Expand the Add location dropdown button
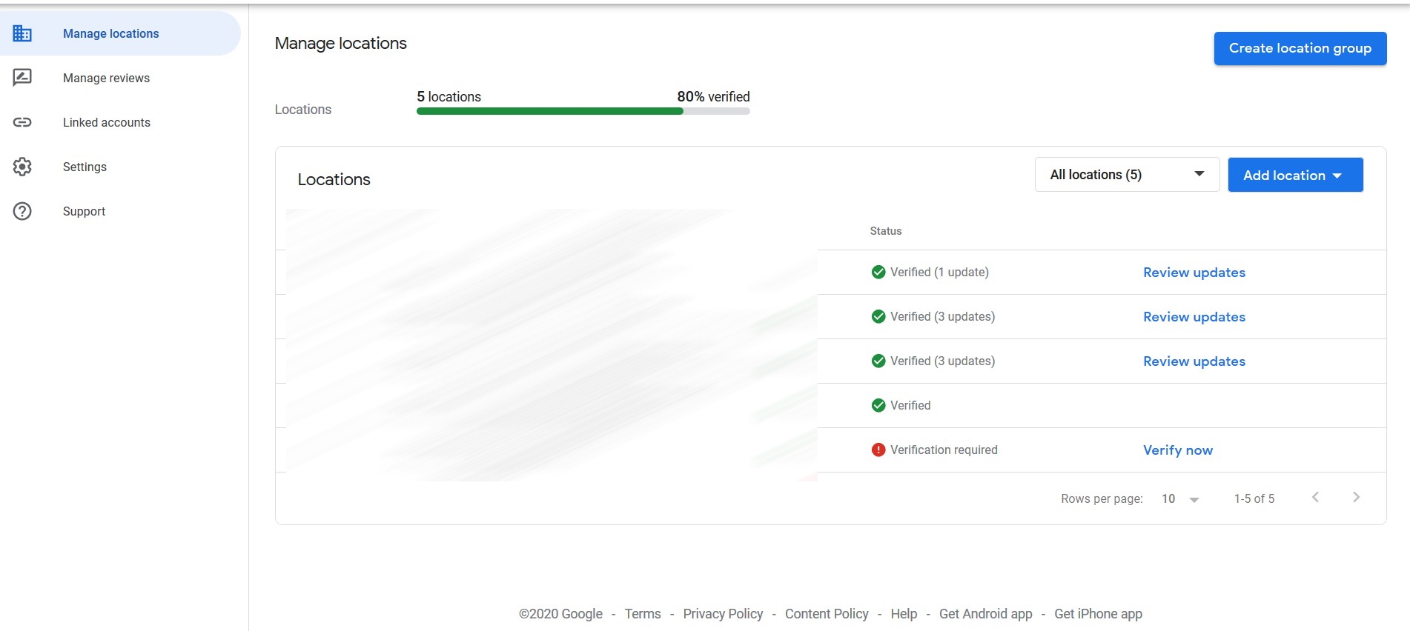Image resolution: width=1410 pixels, height=631 pixels. 1295,175
